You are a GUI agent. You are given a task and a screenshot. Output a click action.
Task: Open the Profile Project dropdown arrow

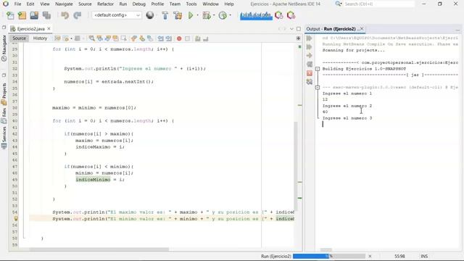[231, 15]
